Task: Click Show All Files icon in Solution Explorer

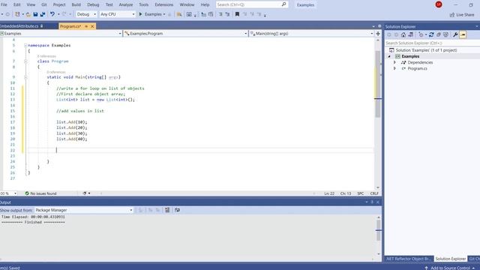Action: click(x=445, y=35)
